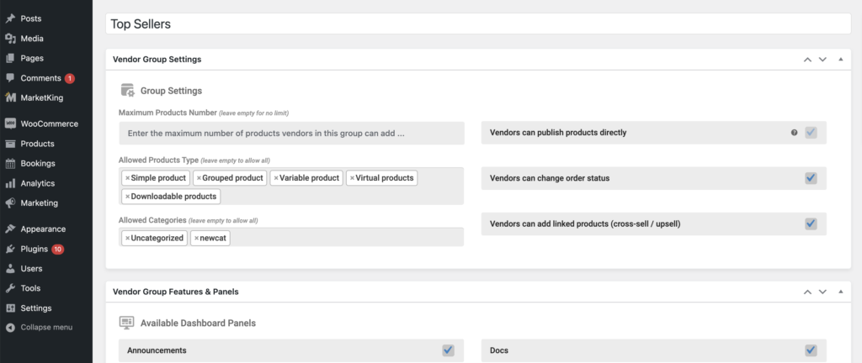Toggle Vendor Group Features & Panels triangle
862x363 pixels.
point(841,292)
